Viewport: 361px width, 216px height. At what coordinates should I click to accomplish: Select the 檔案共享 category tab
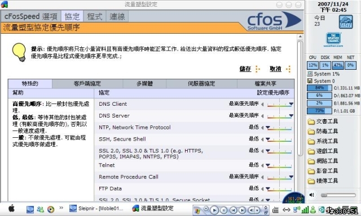pos(266,84)
